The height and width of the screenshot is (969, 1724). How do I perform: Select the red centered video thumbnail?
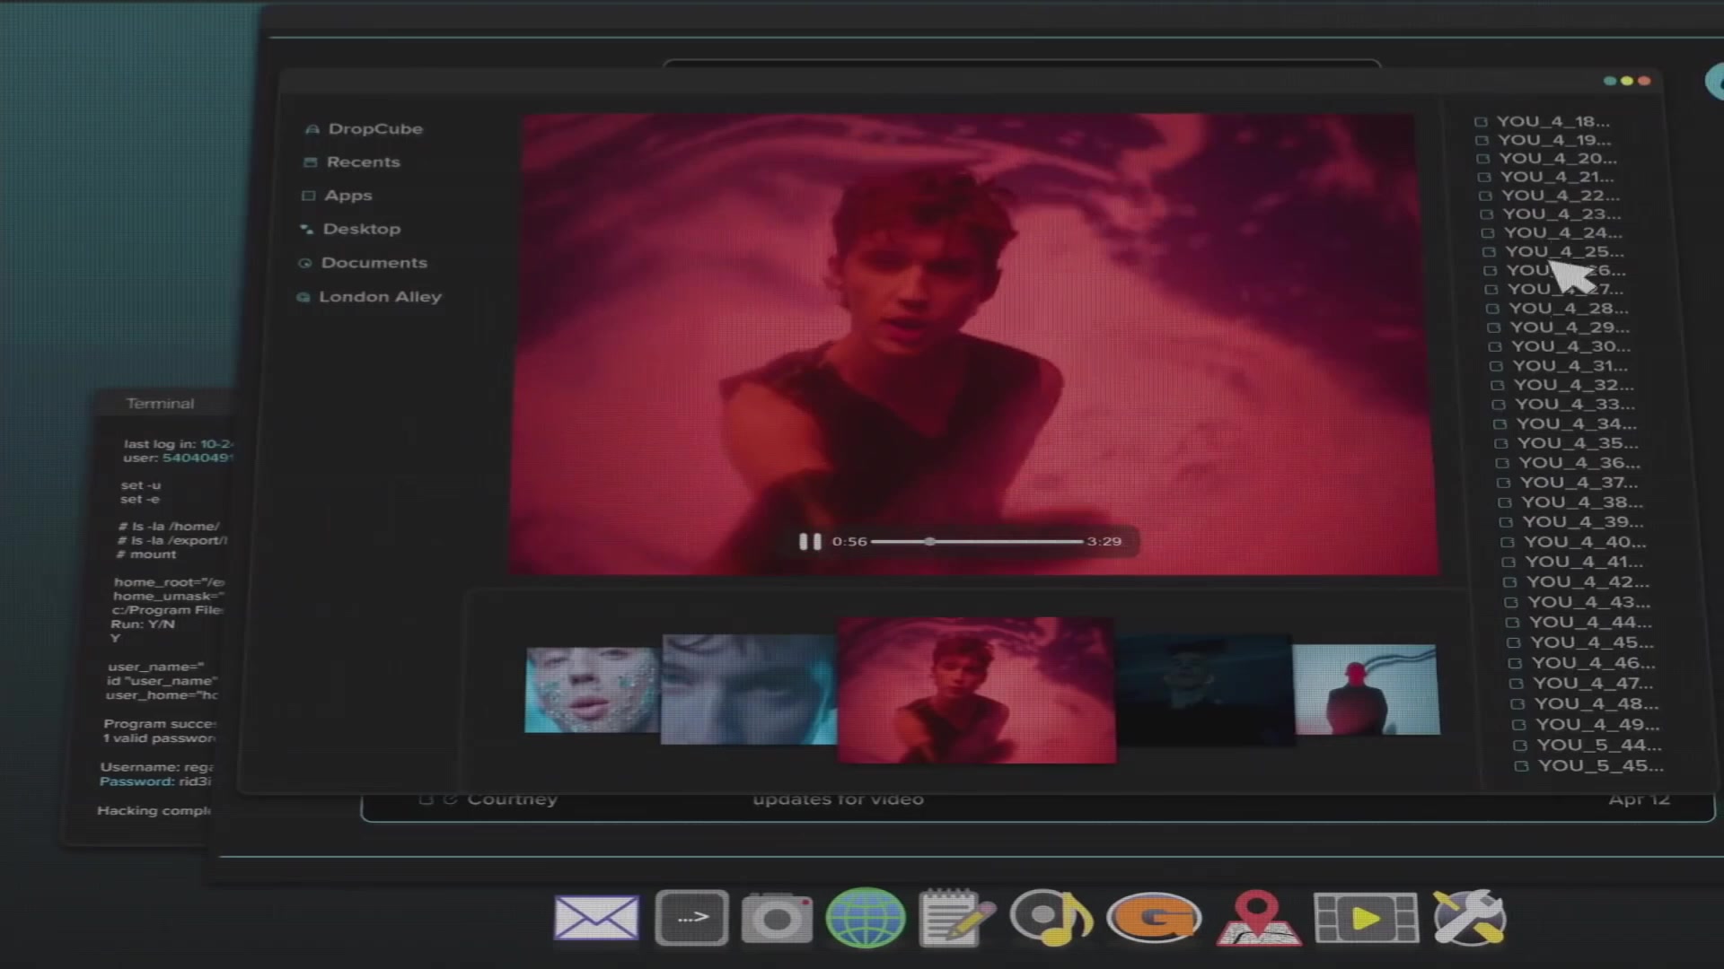coord(977,690)
